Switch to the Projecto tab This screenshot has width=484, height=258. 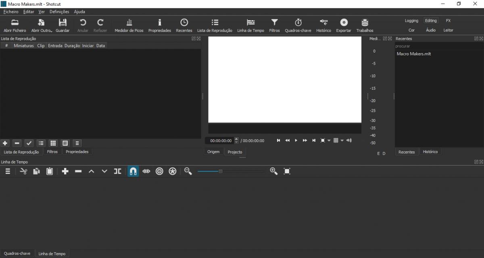pyautogui.click(x=235, y=152)
